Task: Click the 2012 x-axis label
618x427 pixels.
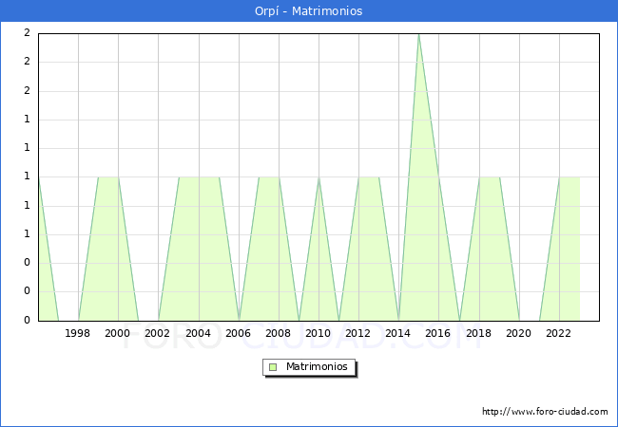Action: point(357,333)
